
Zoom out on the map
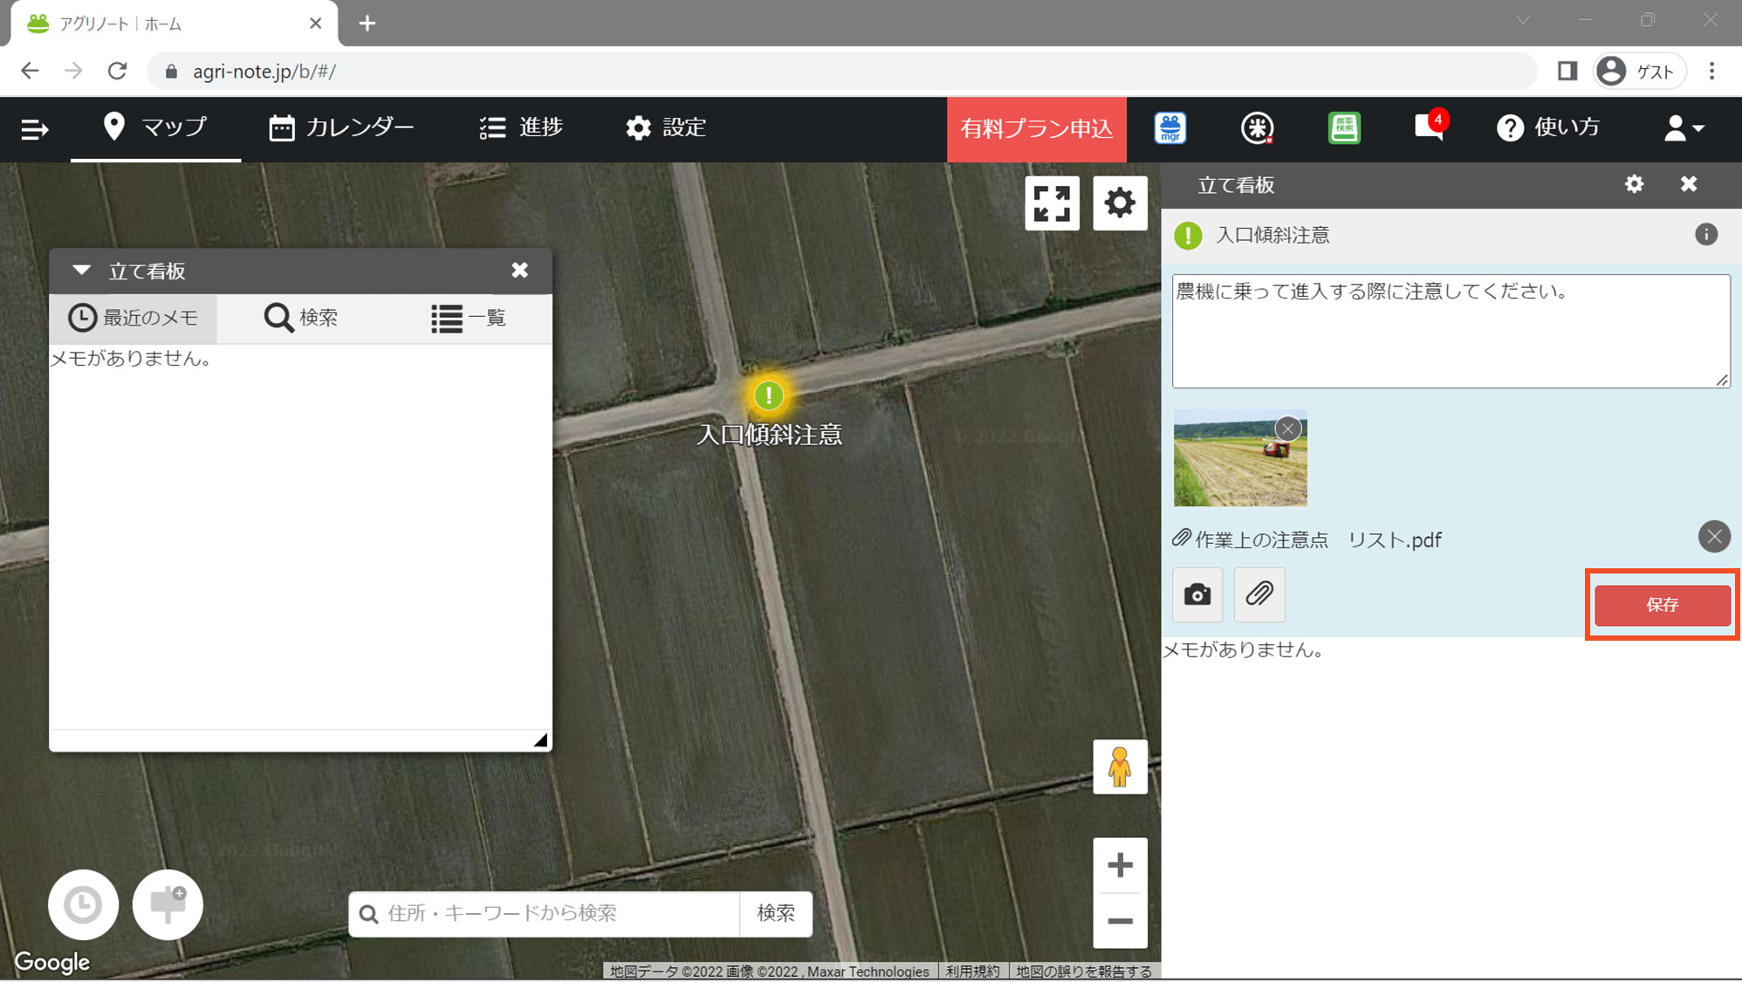(x=1120, y=921)
